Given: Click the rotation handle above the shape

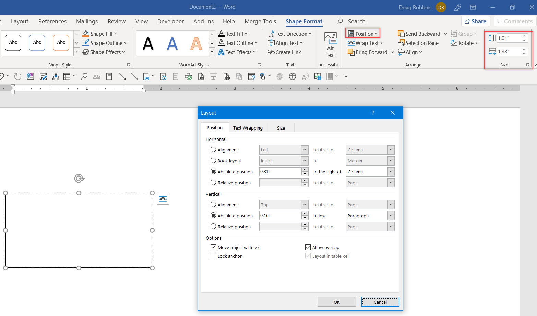Looking at the screenshot, I should click(79, 178).
